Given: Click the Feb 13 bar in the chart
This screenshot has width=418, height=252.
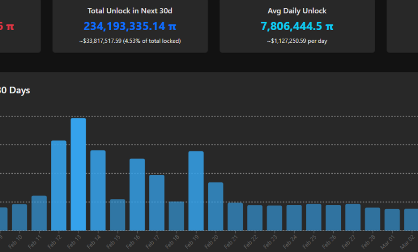Looking at the screenshot, I should pos(78,174).
